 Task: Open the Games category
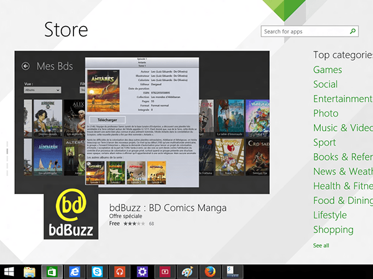point(328,69)
